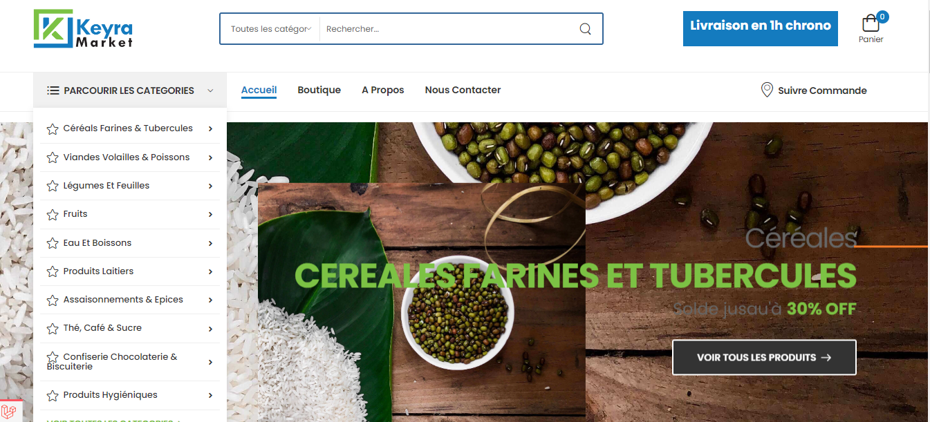This screenshot has height=422, width=930.
Task: Expand the Assaisonnements & Epices arrow
Action: click(210, 300)
